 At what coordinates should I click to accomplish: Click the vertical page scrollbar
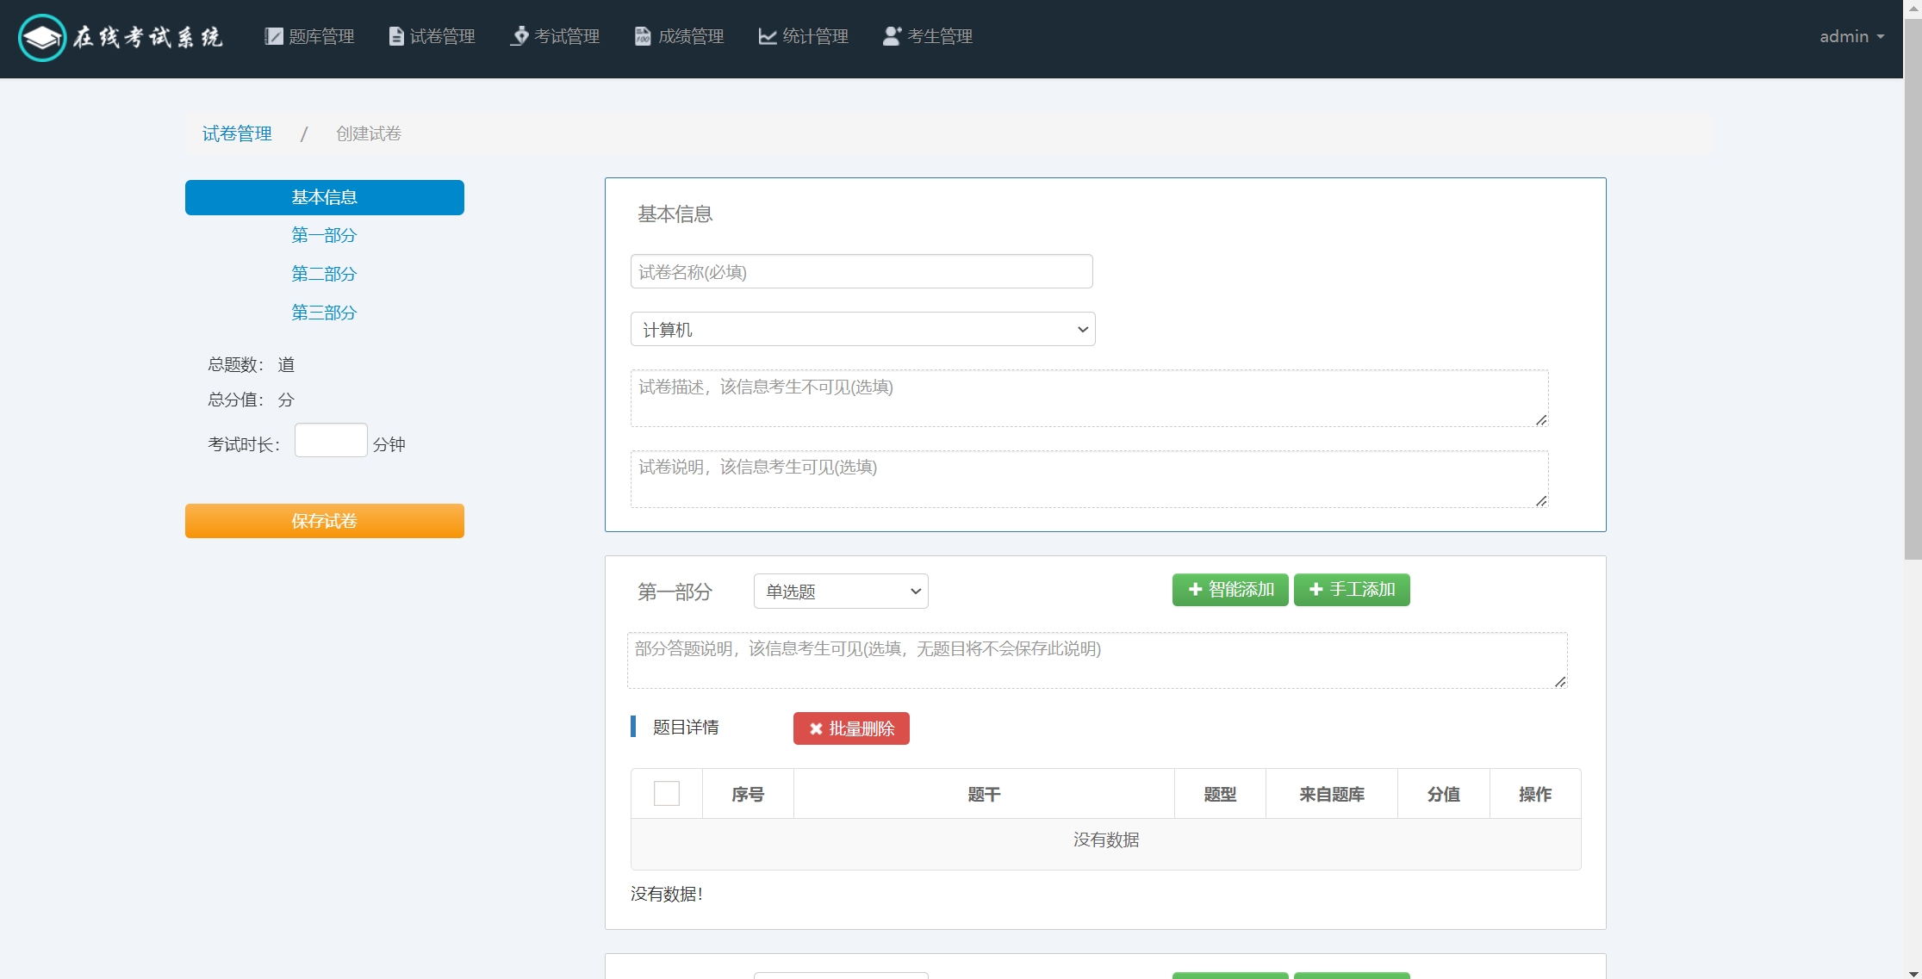tap(1913, 288)
